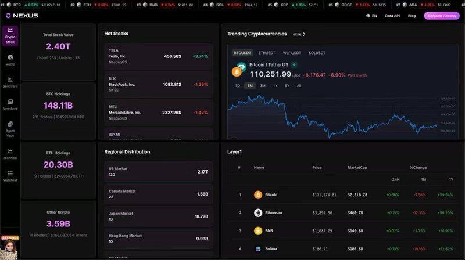This screenshot has width=465, height=260.
Task: Open the Watchlist sidebar icon
Action: tap(10, 176)
